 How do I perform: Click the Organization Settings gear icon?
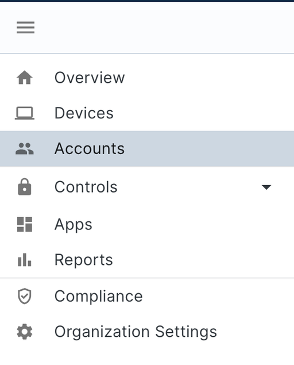[x=25, y=332]
